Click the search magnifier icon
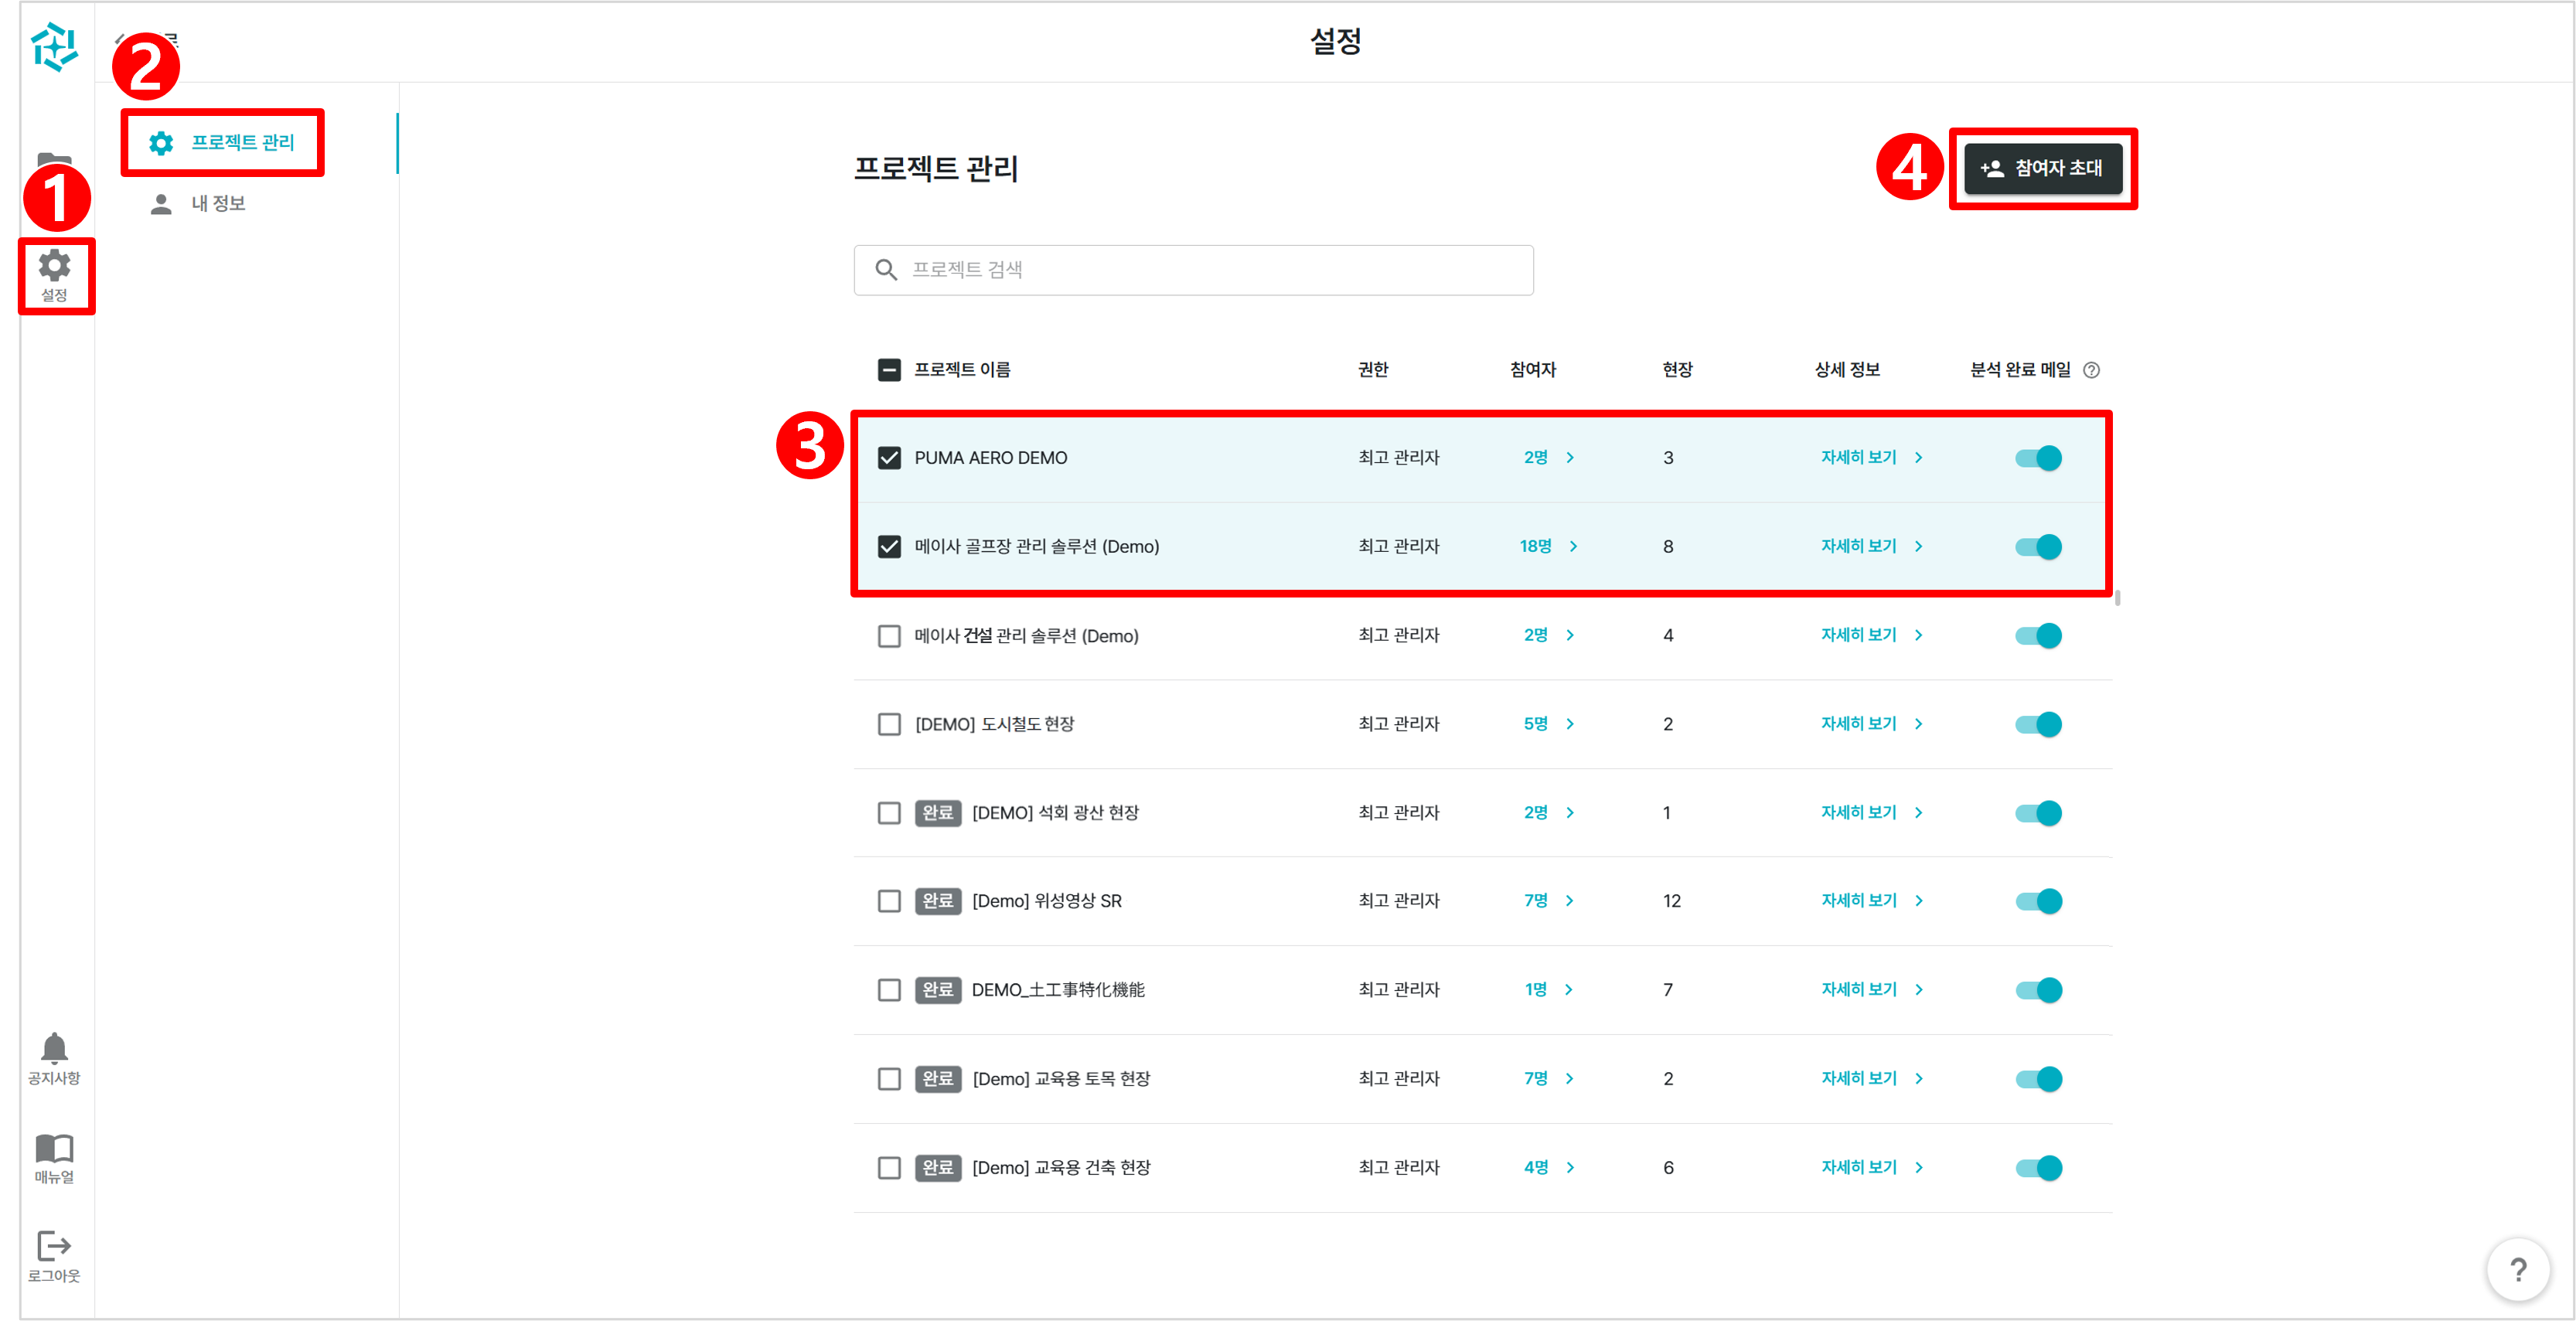 point(886,270)
